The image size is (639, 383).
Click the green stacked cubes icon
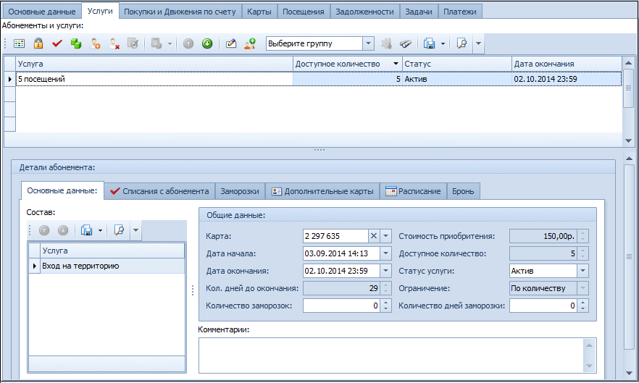pyautogui.click(x=76, y=43)
